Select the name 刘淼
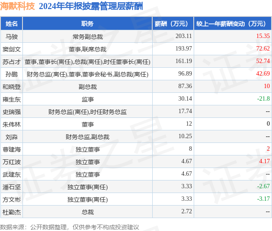 [12, 137]
